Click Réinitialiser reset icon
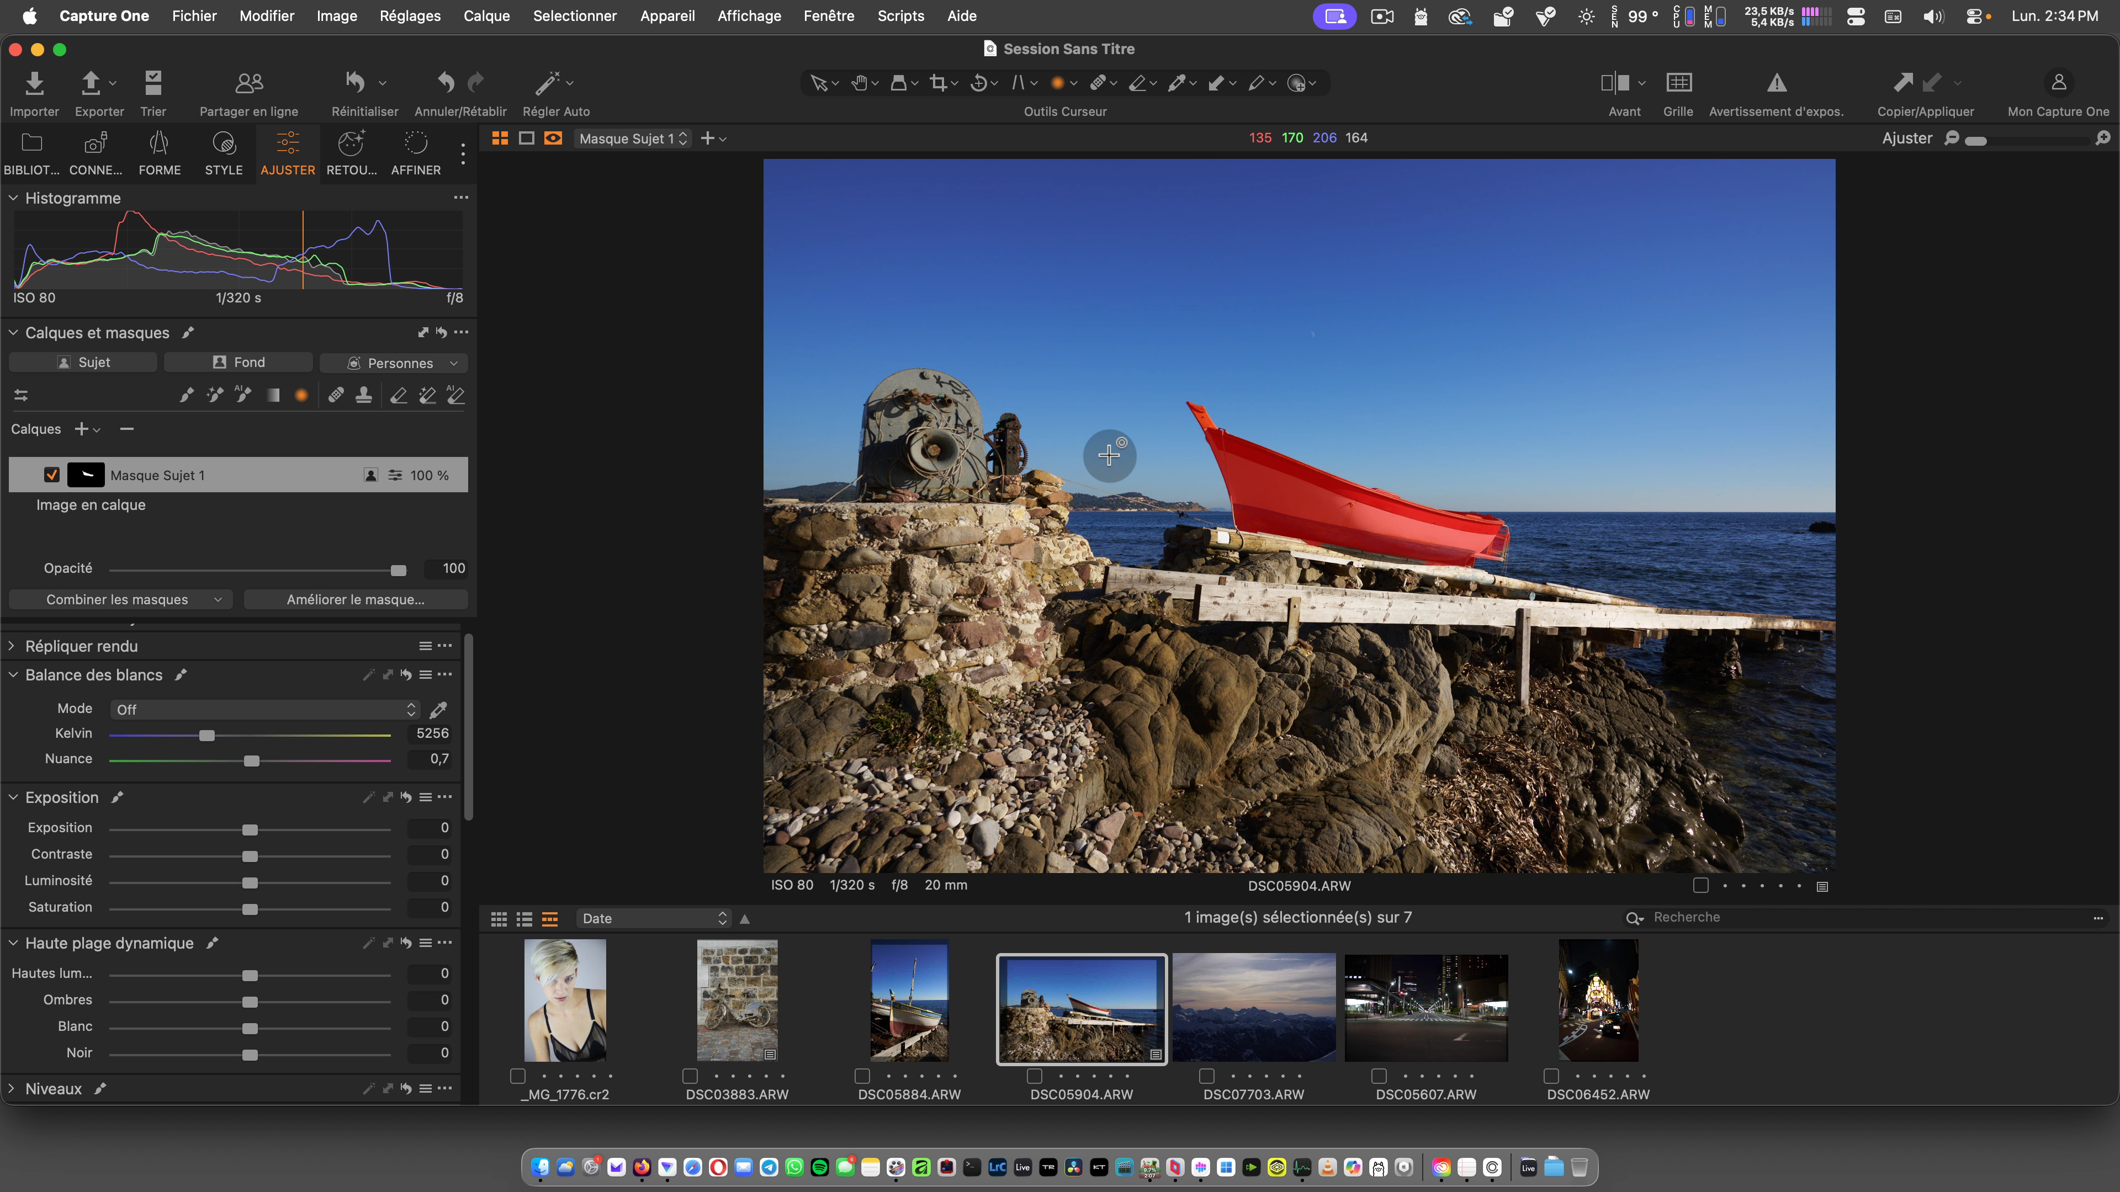Viewport: 2120px width, 1192px height. tap(356, 83)
